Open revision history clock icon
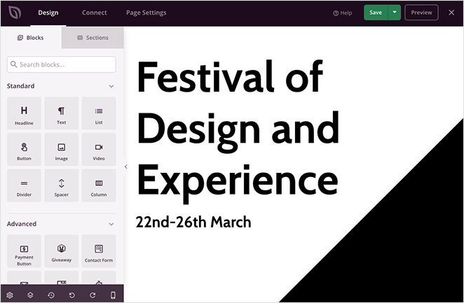 tap(51, 295)
